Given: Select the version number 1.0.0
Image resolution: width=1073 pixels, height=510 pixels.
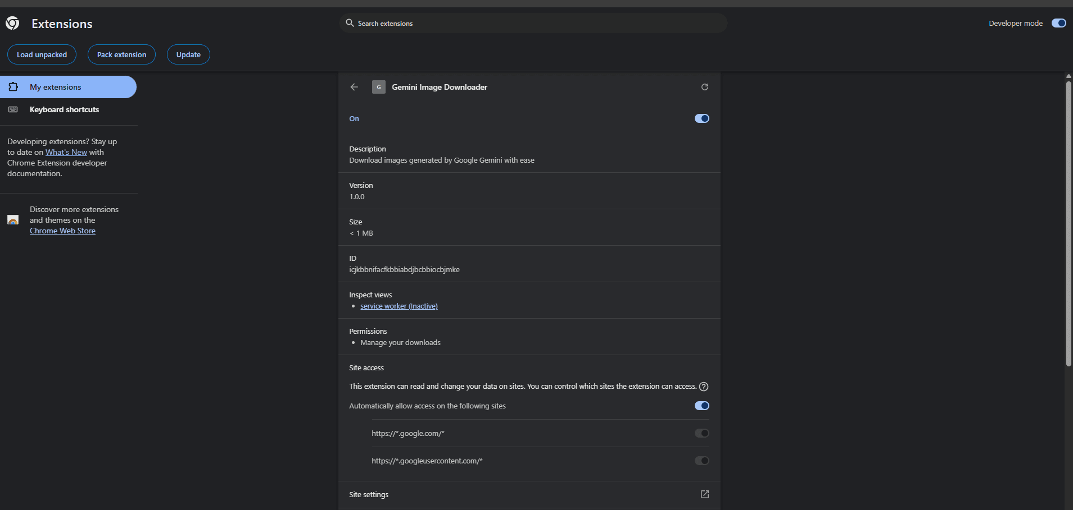Looking at the screenshot, I should tap(357, 196).
